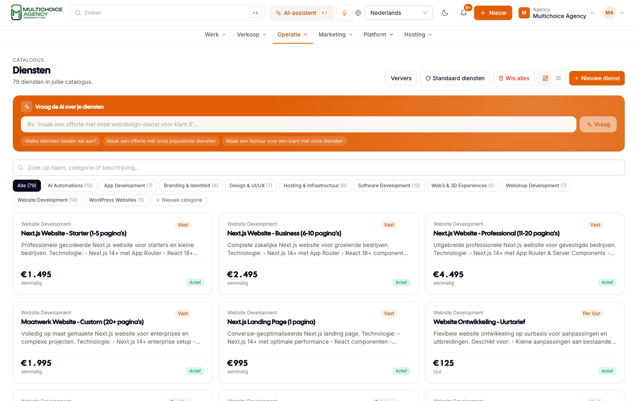Click the Per Uur badge
The width and height of the screenshot is (642, 401).
(x=591, y=314)
